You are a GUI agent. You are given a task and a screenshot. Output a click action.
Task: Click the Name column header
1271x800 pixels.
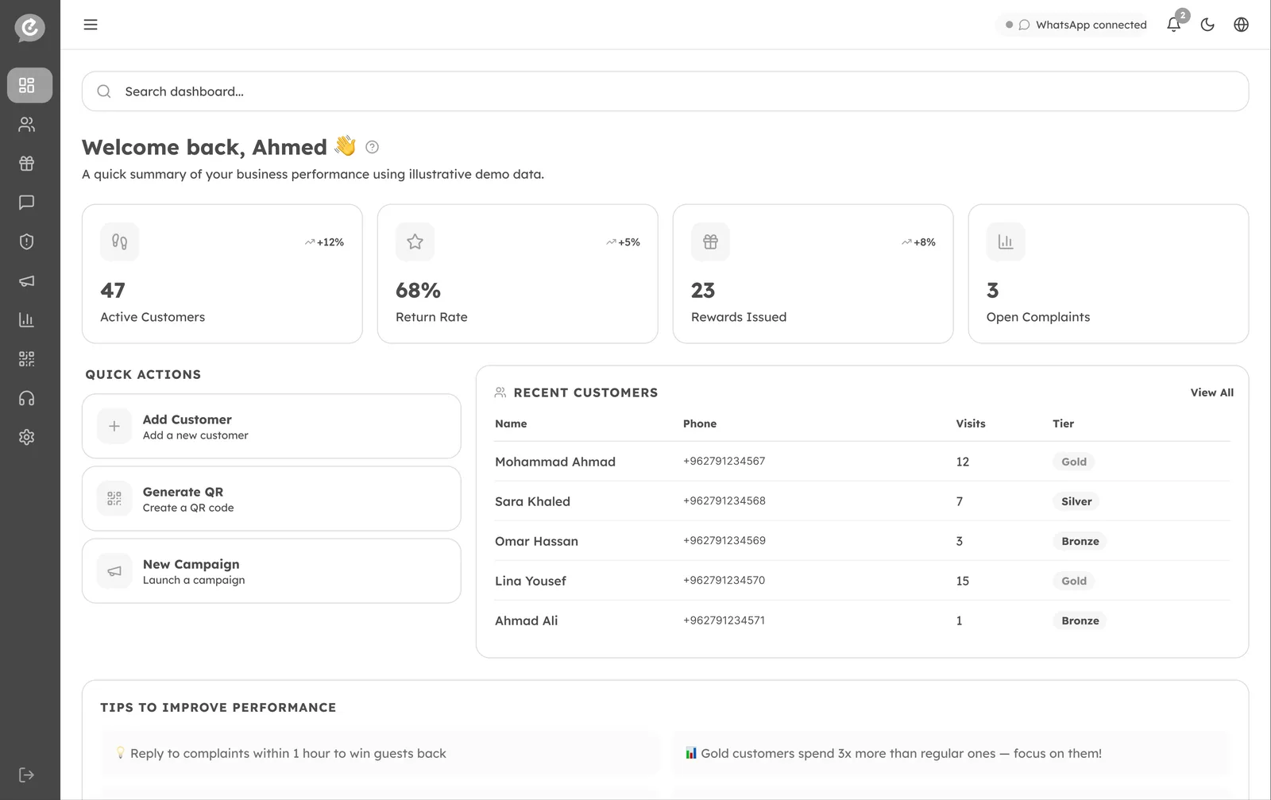[x=511, y=423]
